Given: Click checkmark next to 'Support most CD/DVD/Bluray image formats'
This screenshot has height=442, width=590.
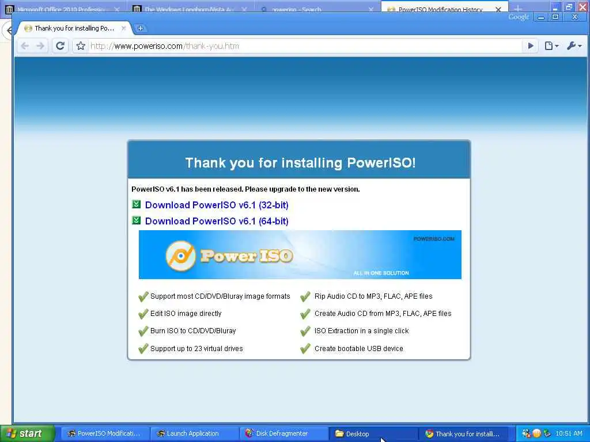Looking at the screenshot, I should (143, 296).
